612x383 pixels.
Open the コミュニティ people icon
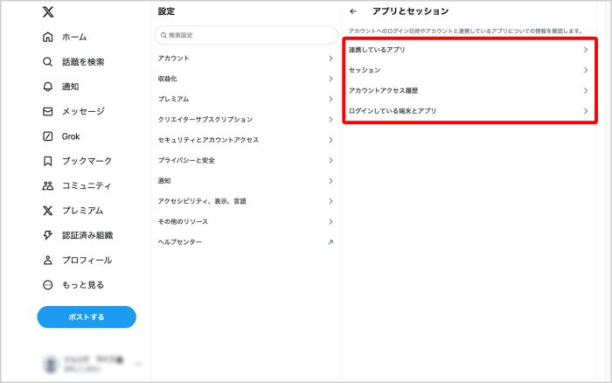[x=48, y=185]
